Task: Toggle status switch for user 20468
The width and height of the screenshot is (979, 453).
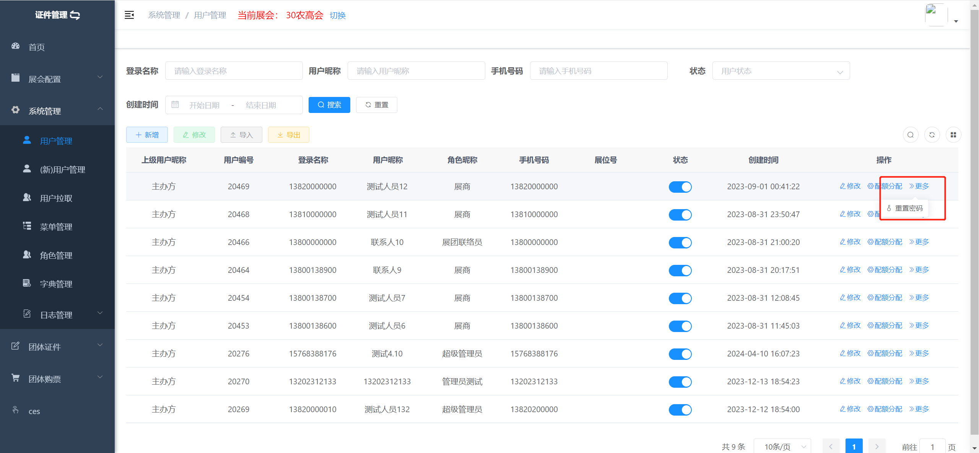Action: click(680, 215)
